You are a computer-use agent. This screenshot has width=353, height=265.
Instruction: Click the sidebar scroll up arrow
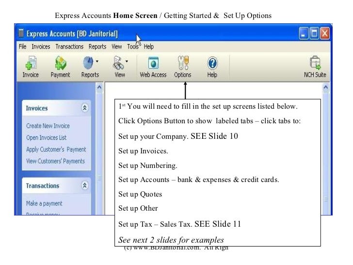[x=99, y=87]
